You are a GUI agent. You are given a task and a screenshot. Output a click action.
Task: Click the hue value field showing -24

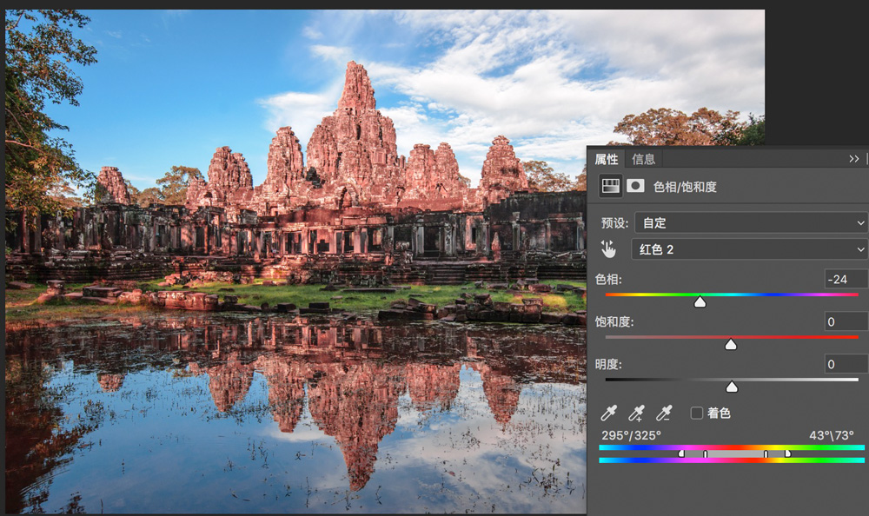pos(846,280)
